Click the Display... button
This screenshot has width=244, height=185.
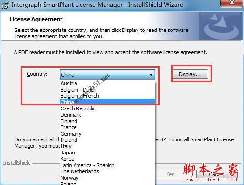point(190,74)
